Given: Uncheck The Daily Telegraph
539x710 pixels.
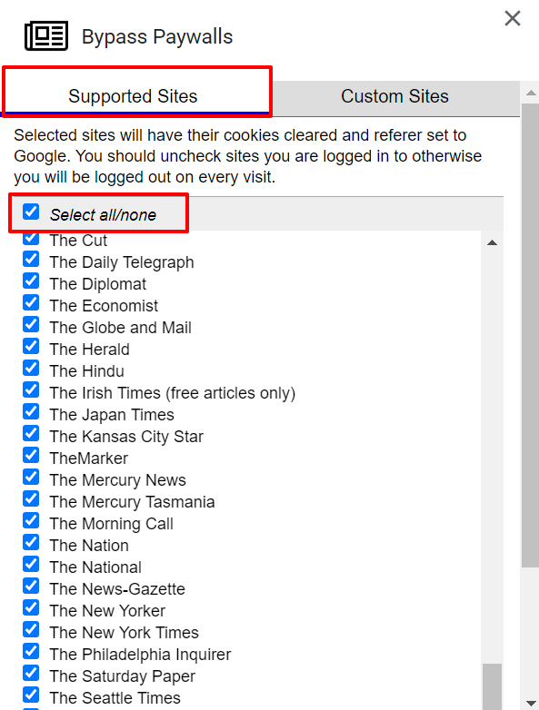Looking at the screenshot, I should point(31,259).
